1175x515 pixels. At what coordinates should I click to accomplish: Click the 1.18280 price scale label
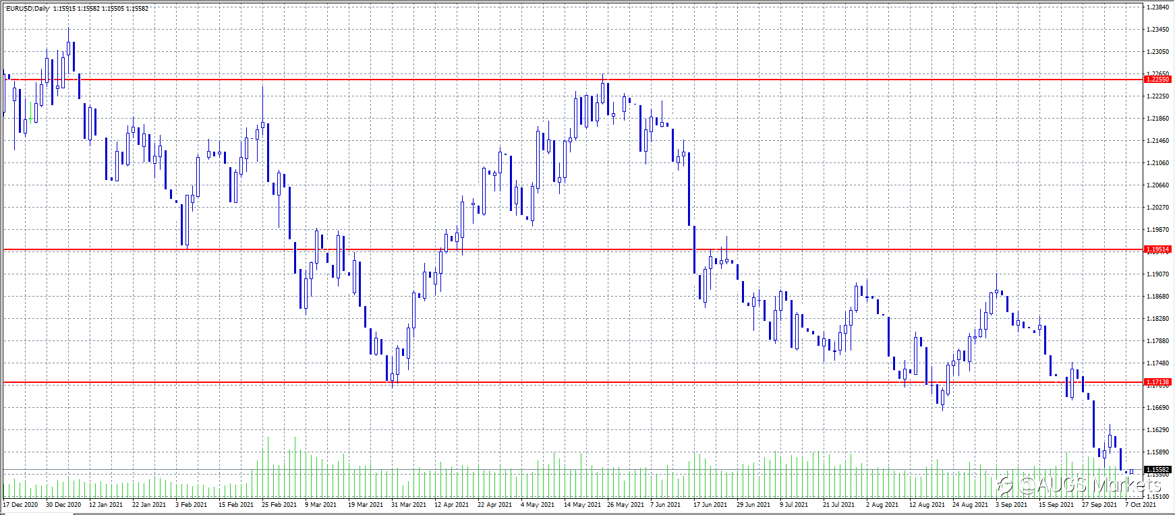coord(1158,319)
